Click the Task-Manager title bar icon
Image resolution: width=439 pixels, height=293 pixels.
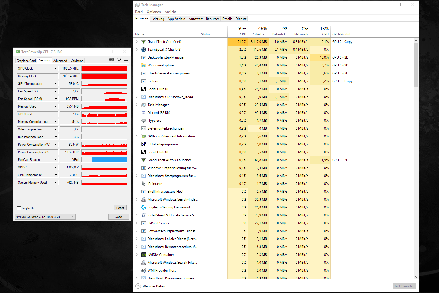pyautogui.click(x=138, y=5)
